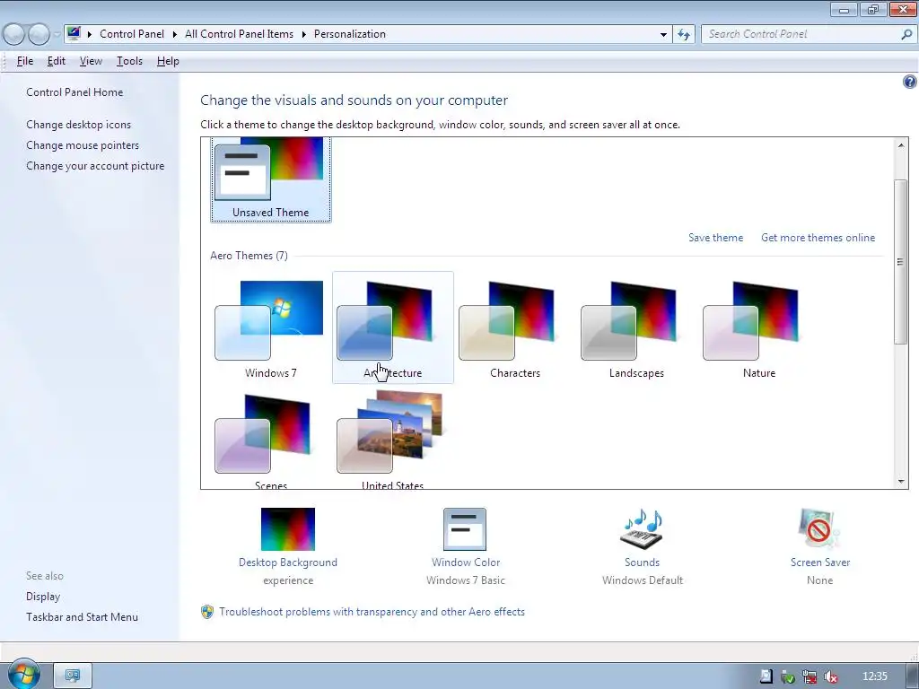
Task: Click the green shield tray icon
Action: click(788, 676)
